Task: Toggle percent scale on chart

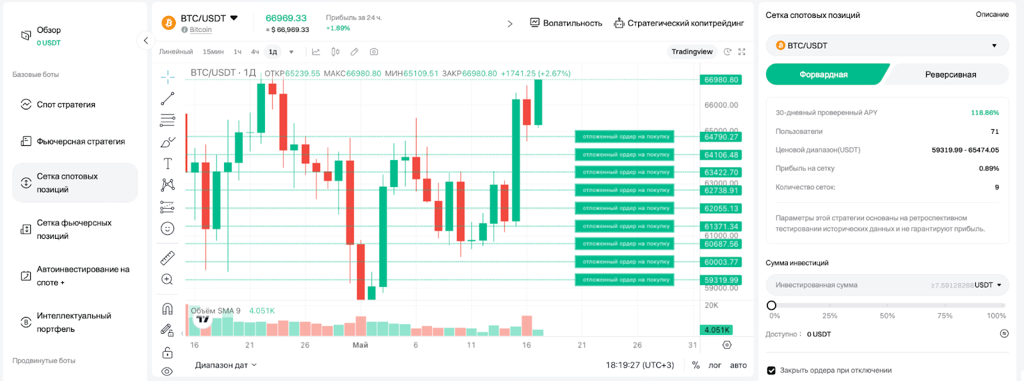Action: (696, 365)
